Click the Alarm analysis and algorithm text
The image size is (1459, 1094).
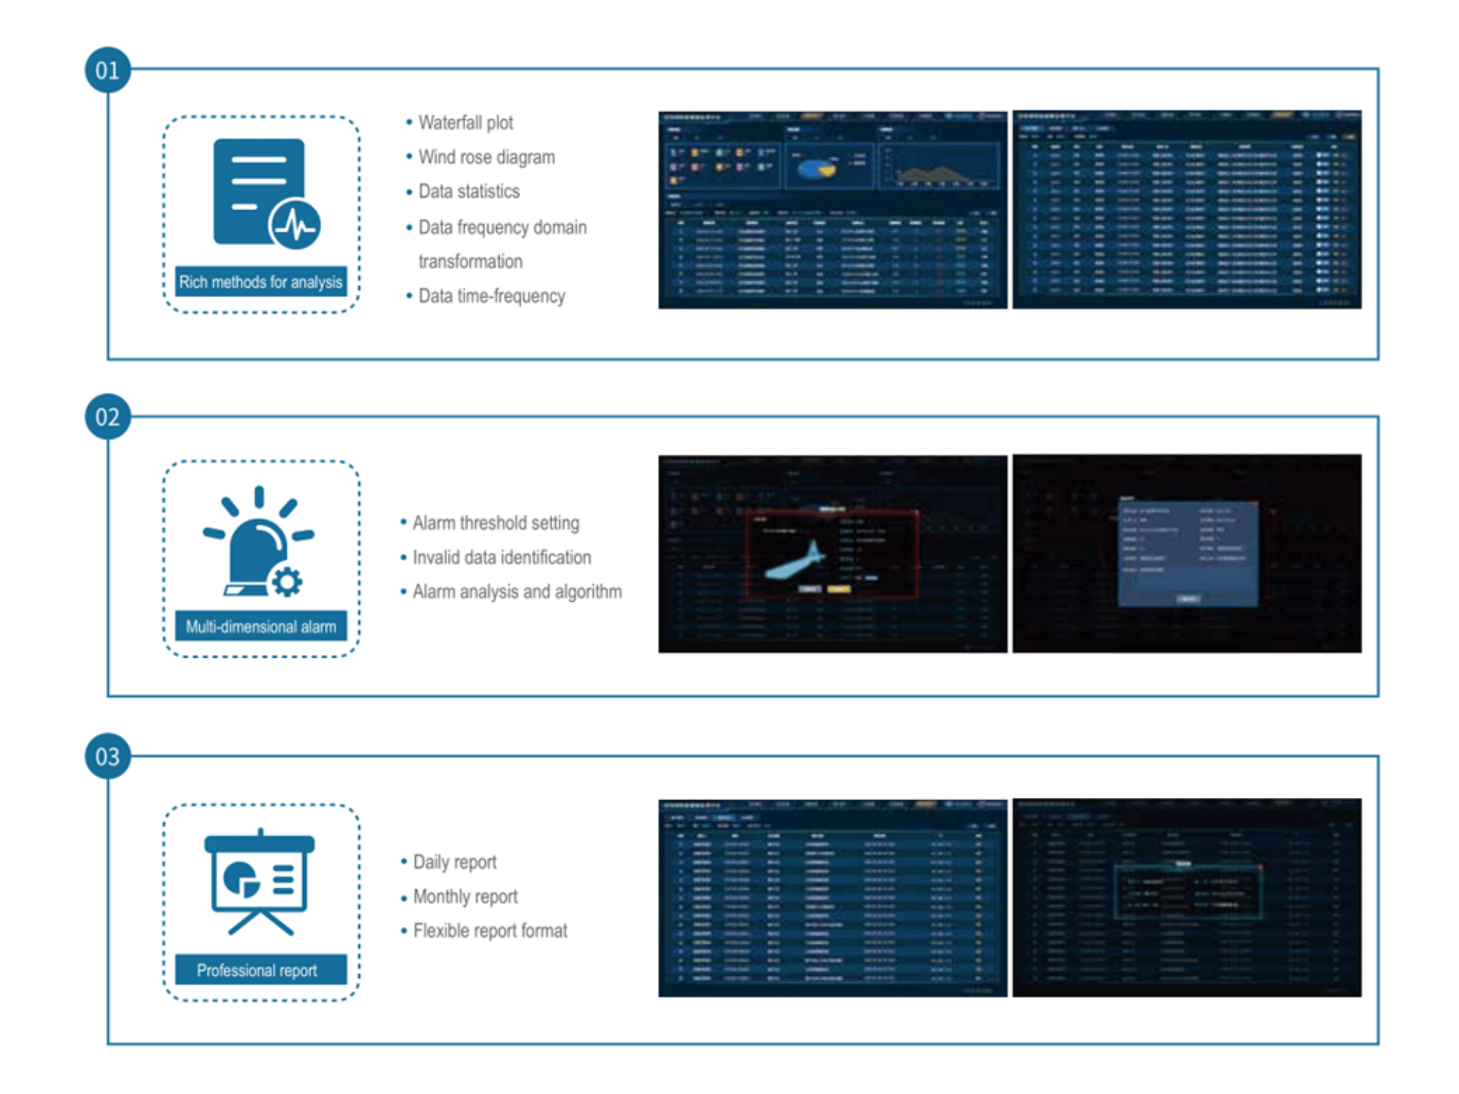click(x=517, y=591)
